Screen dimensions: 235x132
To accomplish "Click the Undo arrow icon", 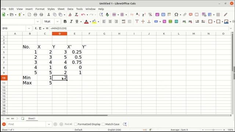I will click(x=83, y=15).
